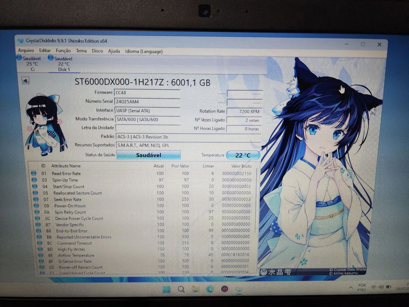Viewport: 409px width, 307px height.
Task: Select the Power-On Hours attribute row
Action: click(x=144, y=206)
